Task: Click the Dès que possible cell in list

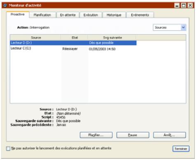Action: click(x=101, y=43)
